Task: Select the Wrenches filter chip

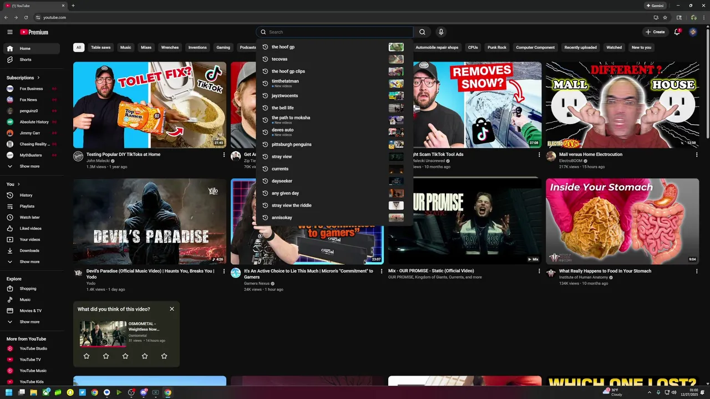Action: pos(170,48)
